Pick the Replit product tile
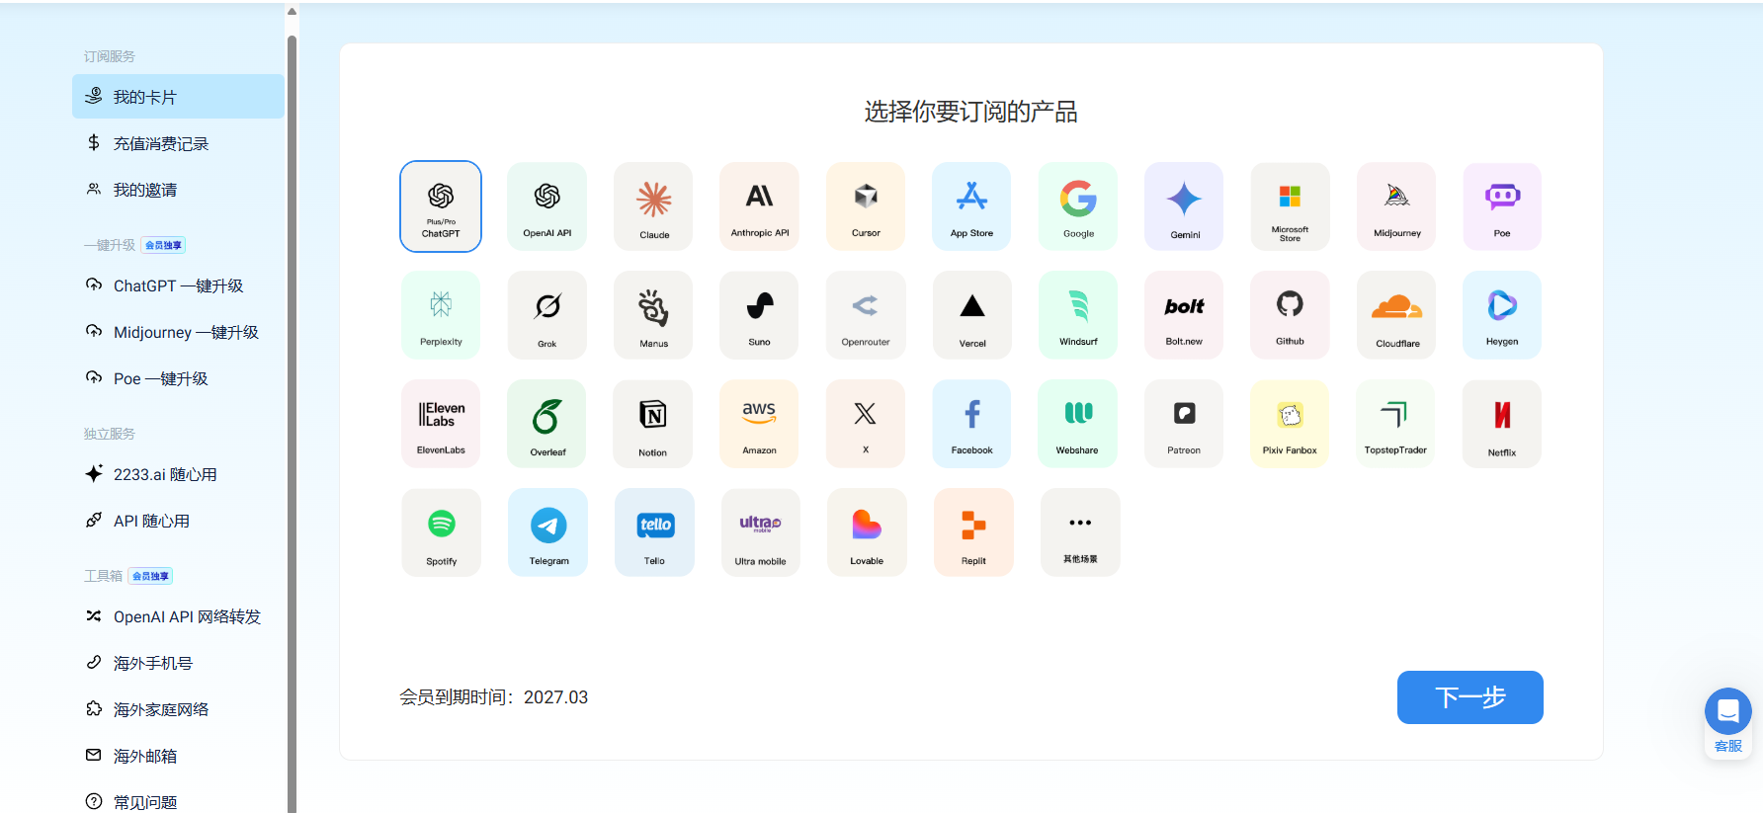 [973, 532]
